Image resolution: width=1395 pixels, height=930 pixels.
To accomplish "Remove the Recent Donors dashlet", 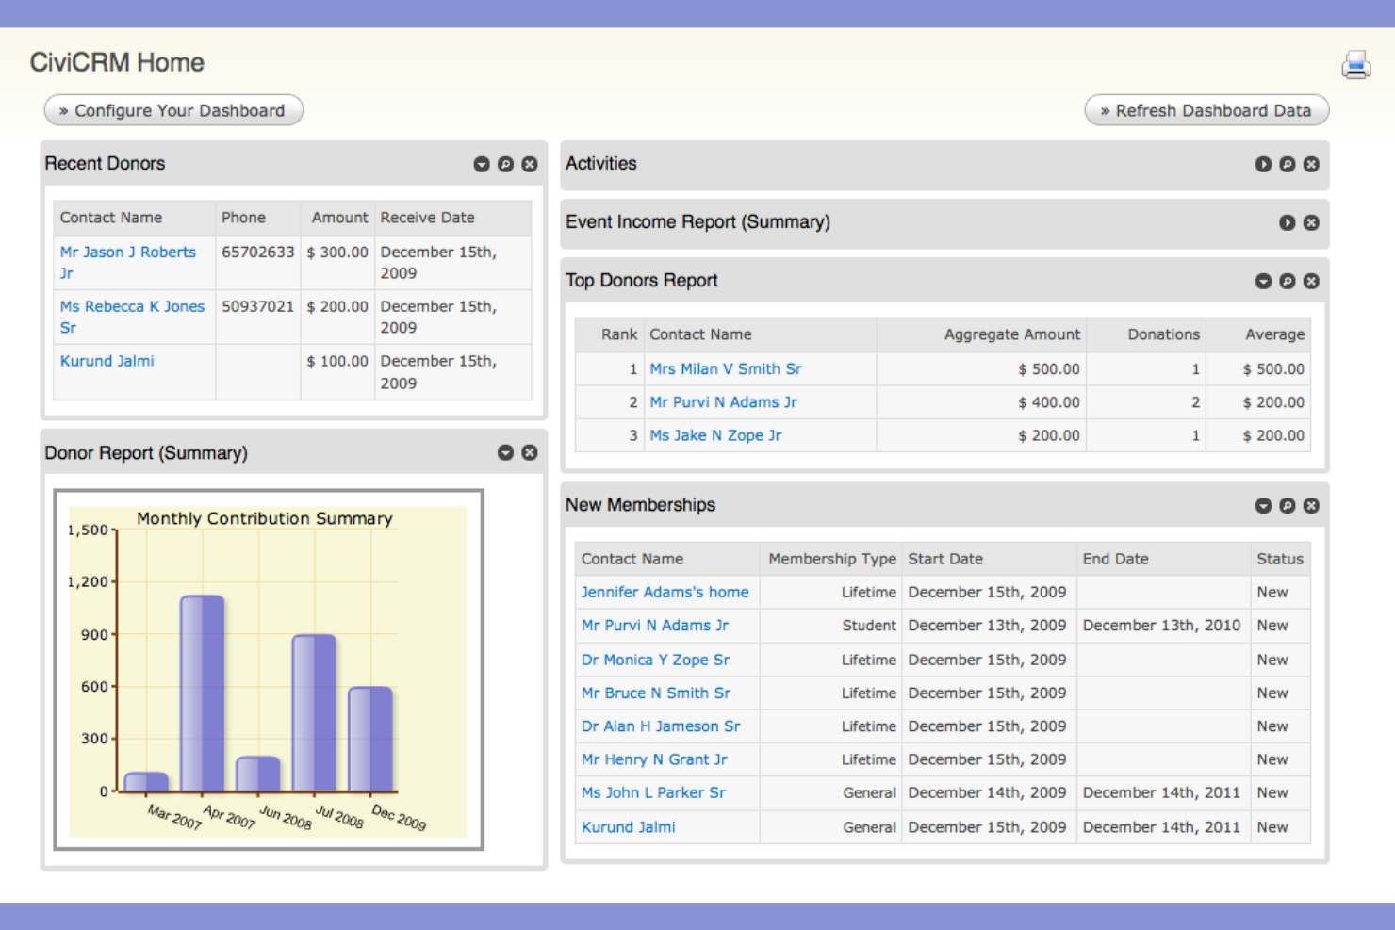I will [530, 164].
